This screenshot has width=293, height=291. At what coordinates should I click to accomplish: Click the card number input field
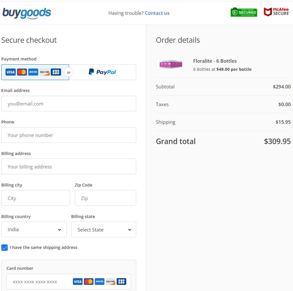(39, 282)
